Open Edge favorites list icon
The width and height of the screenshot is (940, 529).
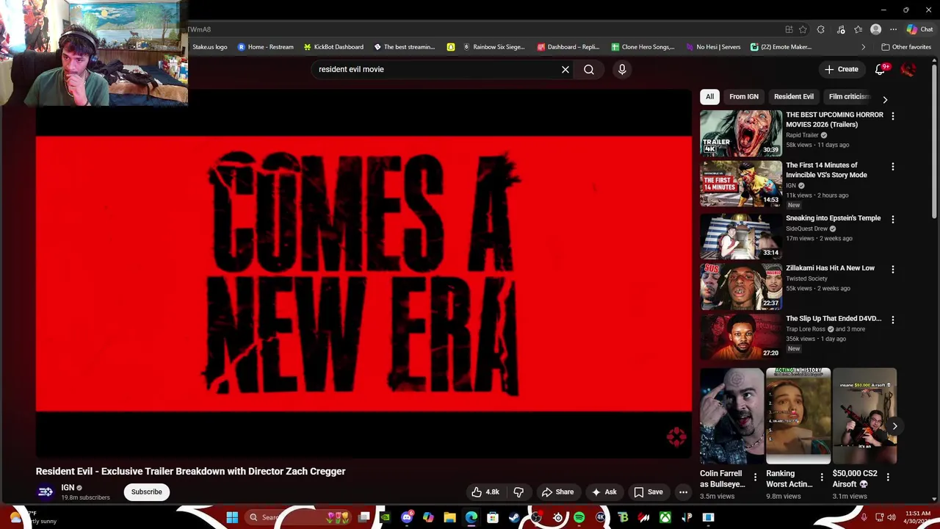[858, 29]
